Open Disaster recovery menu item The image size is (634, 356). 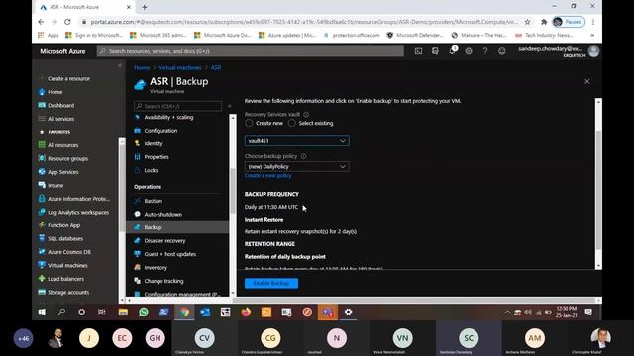pyautogui.click(x=164, y=241)
